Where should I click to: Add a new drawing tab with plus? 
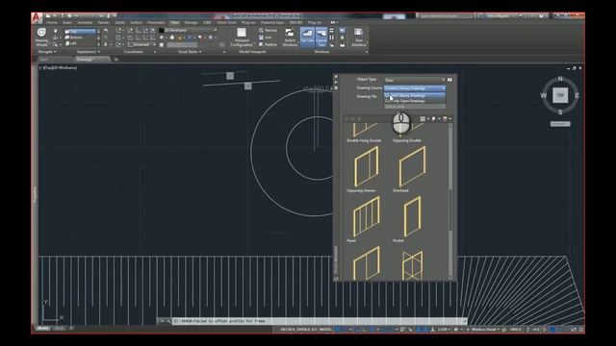(x=115, y=60)
